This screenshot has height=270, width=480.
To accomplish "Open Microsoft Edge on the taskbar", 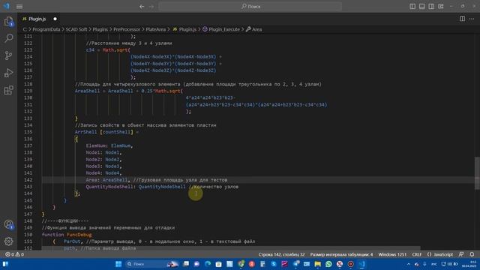I will [208, 264].
